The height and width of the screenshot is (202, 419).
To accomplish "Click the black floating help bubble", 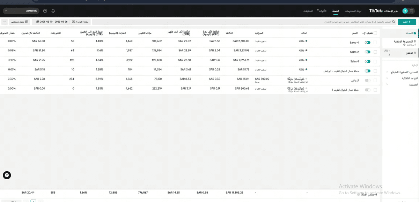I will [x=6, y=175].
